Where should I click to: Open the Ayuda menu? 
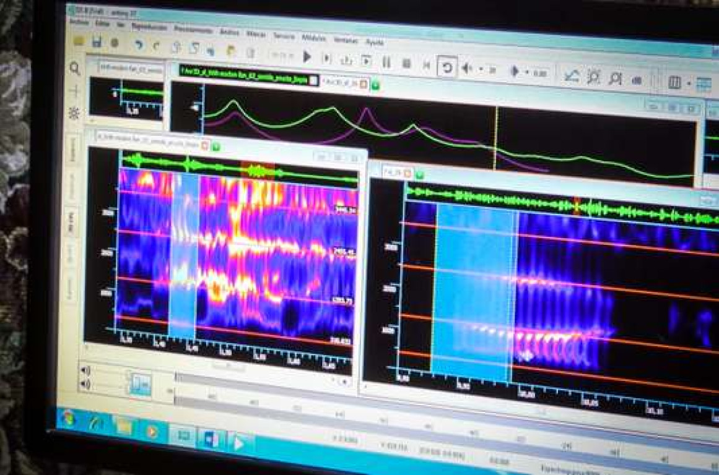pyautogui.click(x=375, y=43)
